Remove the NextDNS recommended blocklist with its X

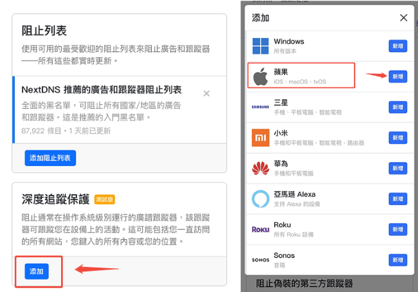pos(206,94)
